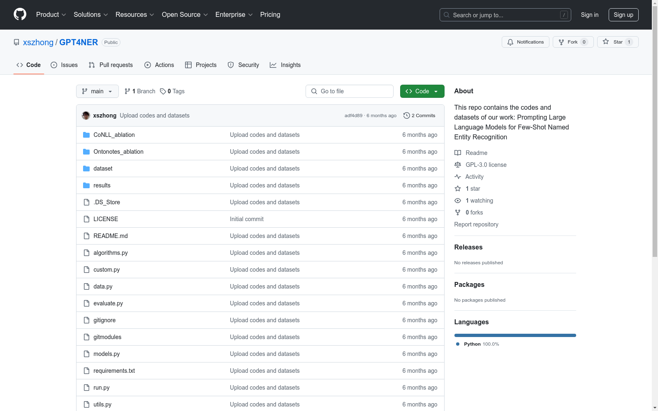Open the requirements.txt file
This screenshot has height=411, width=658.
pos(114,371)
